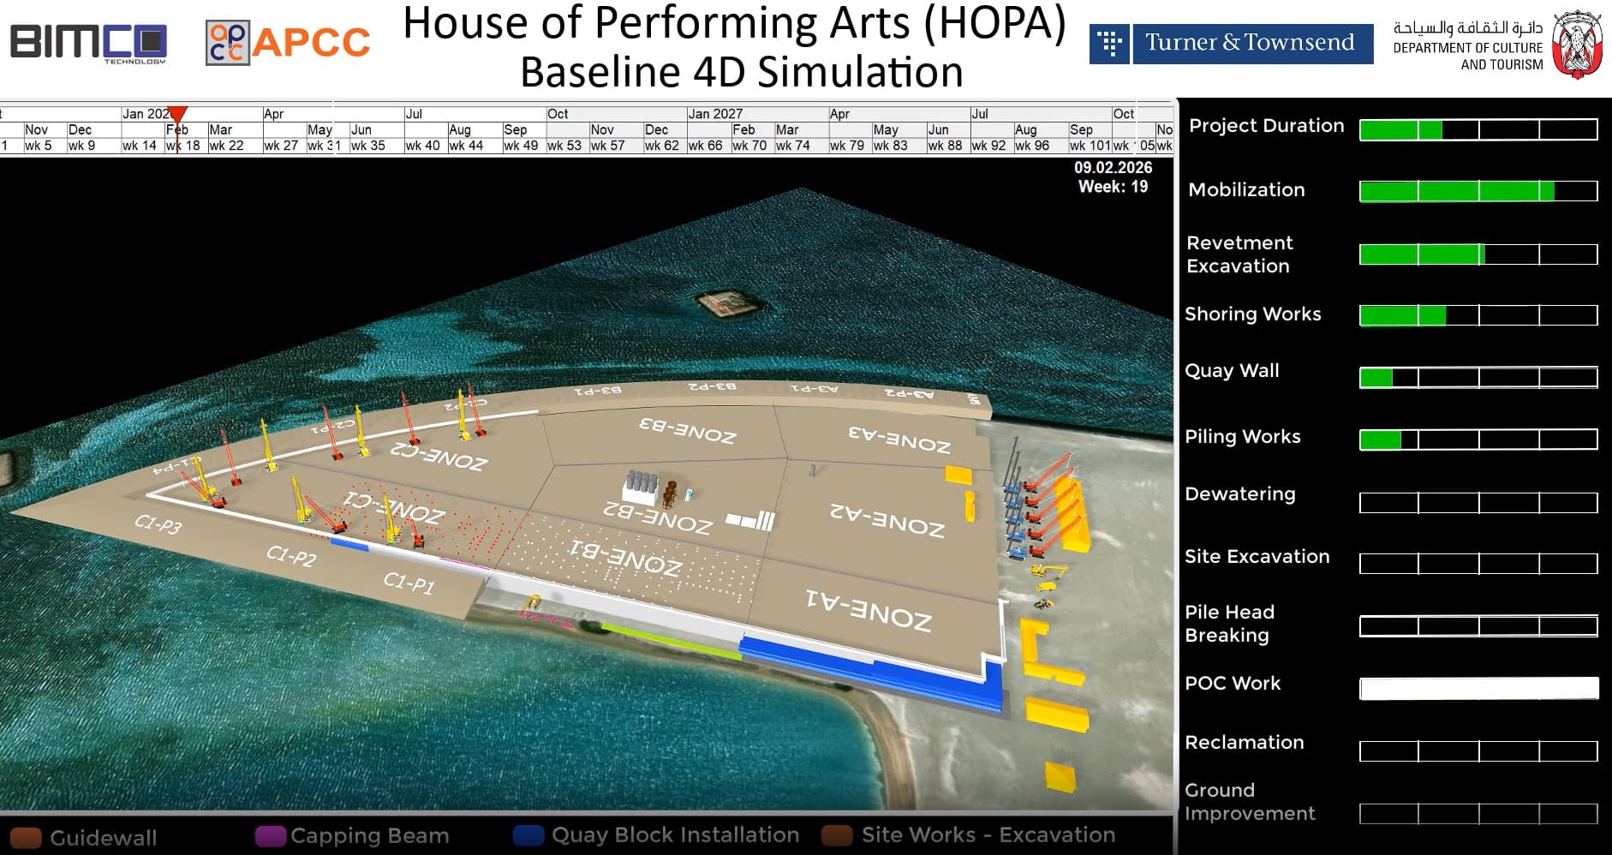Click the white POC Work bar
The image size is (1612, 855).
(x=1478, y=688)
